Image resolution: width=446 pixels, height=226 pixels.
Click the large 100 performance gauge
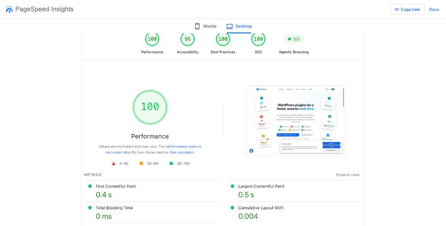pos(150,107)
